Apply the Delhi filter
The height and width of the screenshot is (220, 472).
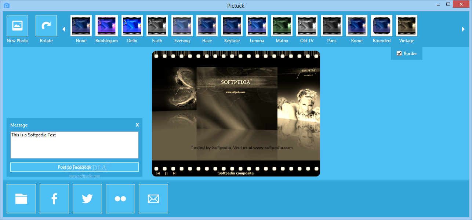(x=132, y=26)
